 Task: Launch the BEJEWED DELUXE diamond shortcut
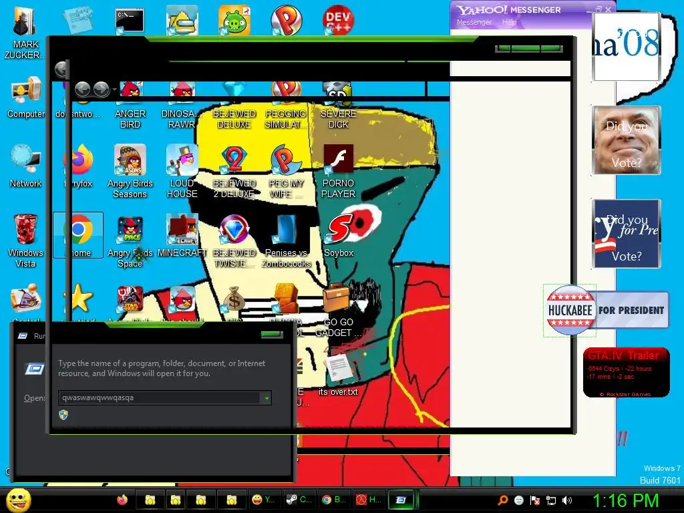coord(234,106)
